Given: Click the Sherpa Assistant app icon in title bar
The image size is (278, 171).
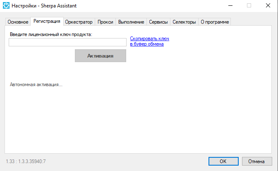Looking at the screenshot, I should click(x=6, y=5).
